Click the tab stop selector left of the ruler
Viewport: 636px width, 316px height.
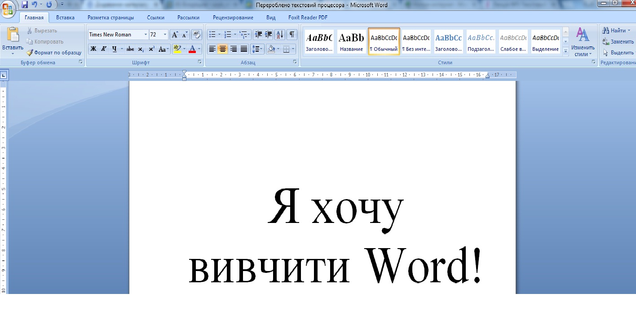click(x=3, y=76)
